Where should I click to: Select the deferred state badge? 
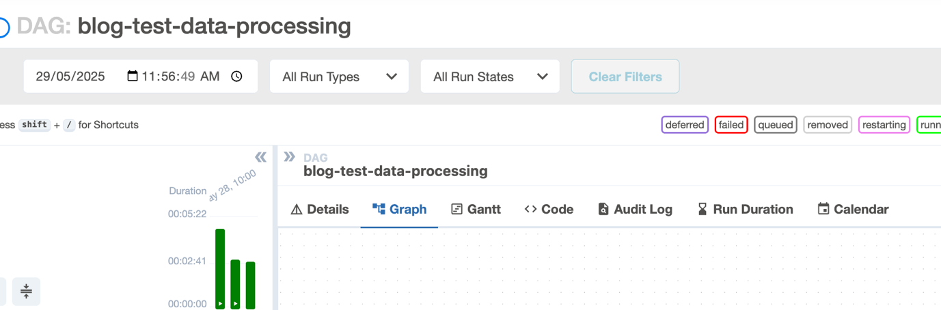coord(685,125)
